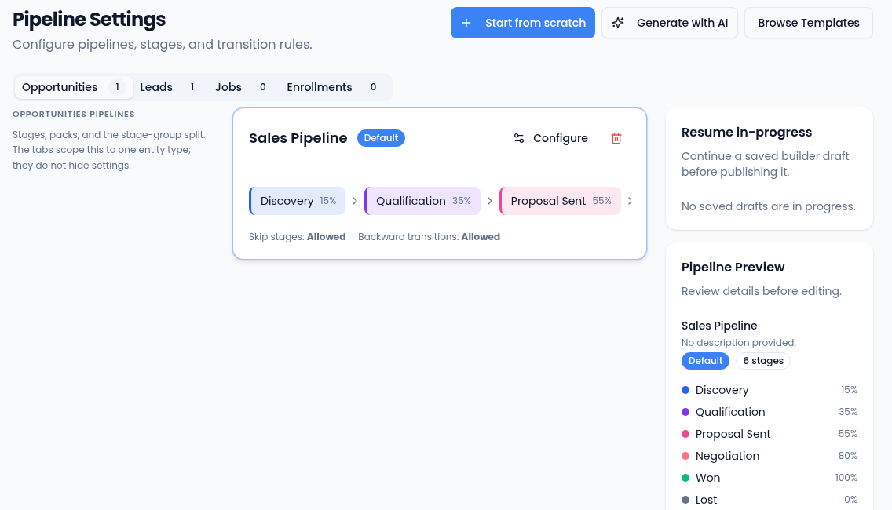The image size is (892, 510).
Task: Click the Sales Pipeline card title
Action: [298, 138]
